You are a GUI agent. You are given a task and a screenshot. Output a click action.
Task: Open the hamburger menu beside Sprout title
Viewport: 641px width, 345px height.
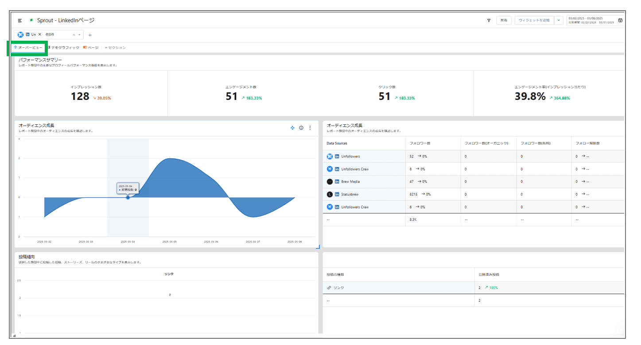coord(20,20)
